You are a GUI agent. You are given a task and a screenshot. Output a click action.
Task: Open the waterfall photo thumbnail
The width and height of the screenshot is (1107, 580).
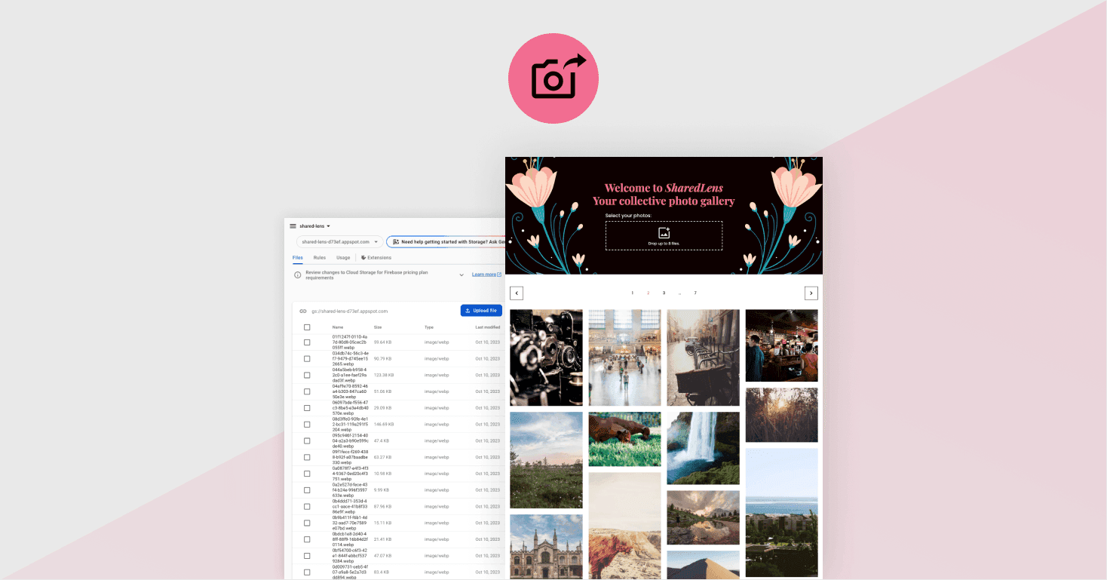[703, 448]
